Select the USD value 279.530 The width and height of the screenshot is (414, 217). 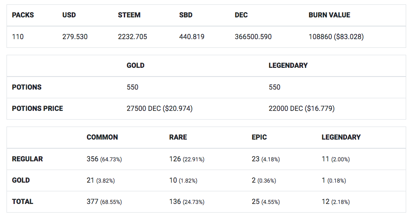75,37
